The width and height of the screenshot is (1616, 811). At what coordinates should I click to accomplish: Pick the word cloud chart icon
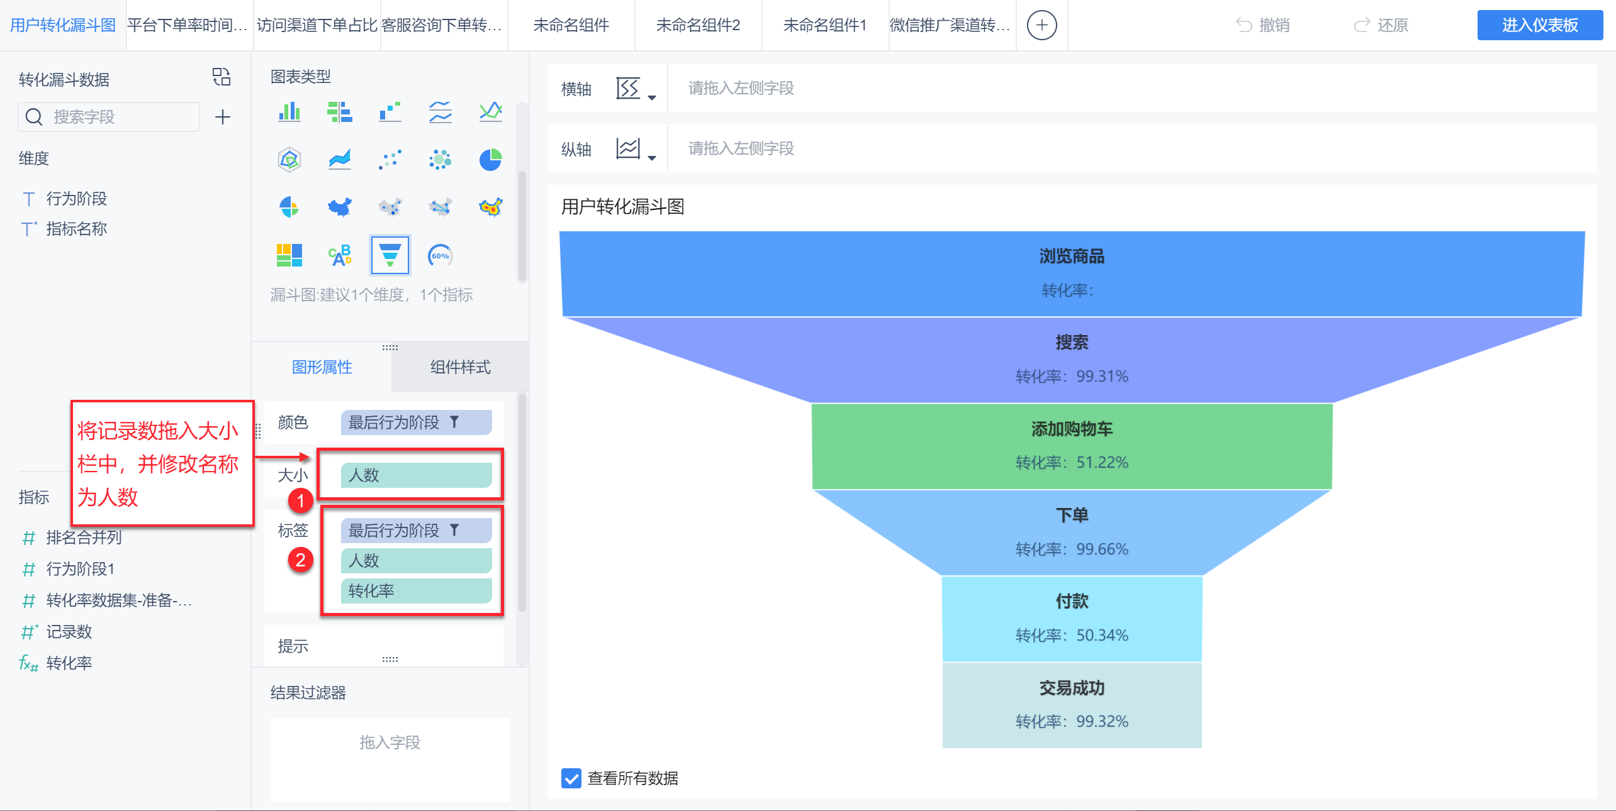click(340, 255)
